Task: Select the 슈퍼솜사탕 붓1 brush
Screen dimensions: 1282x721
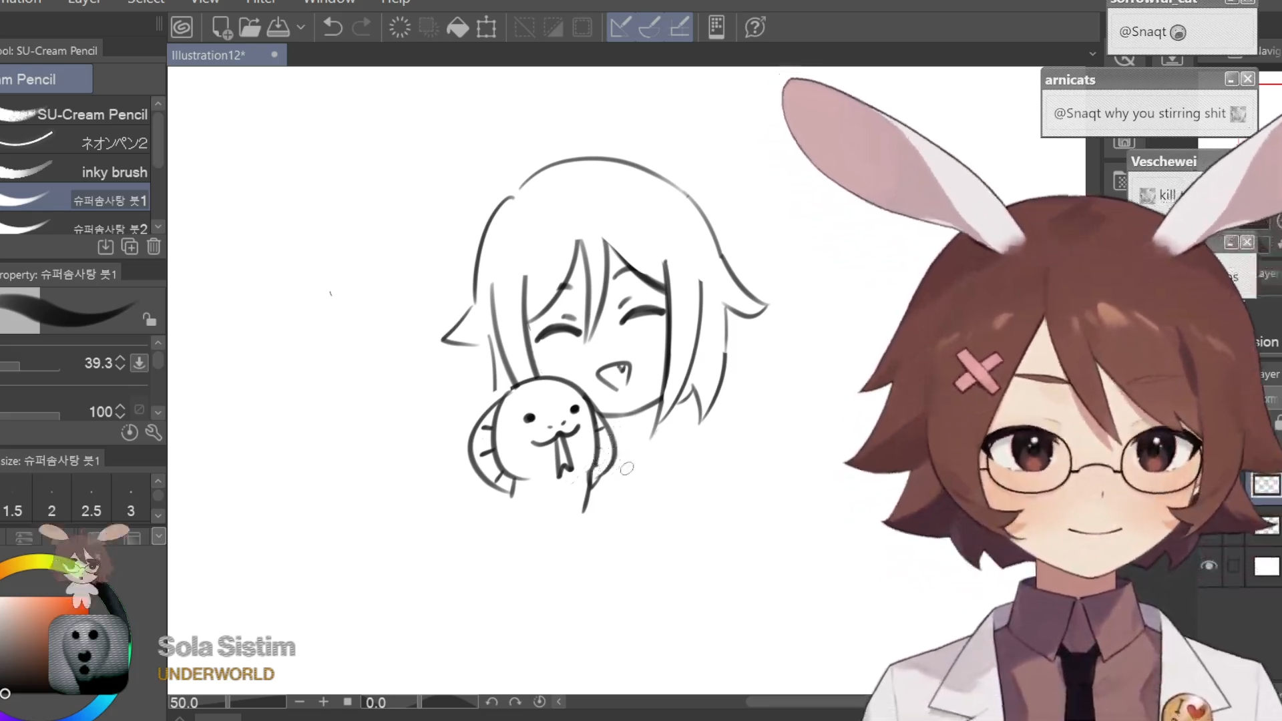Action: coord(75,200)
